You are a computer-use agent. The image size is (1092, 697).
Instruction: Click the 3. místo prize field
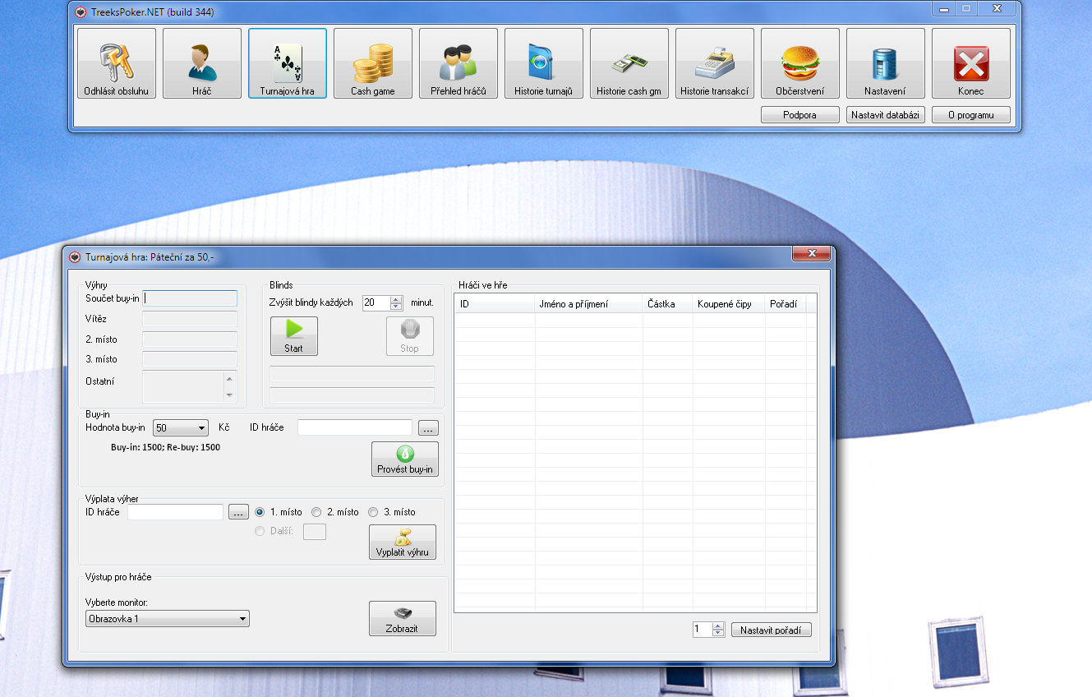click(x=190, y=359)
